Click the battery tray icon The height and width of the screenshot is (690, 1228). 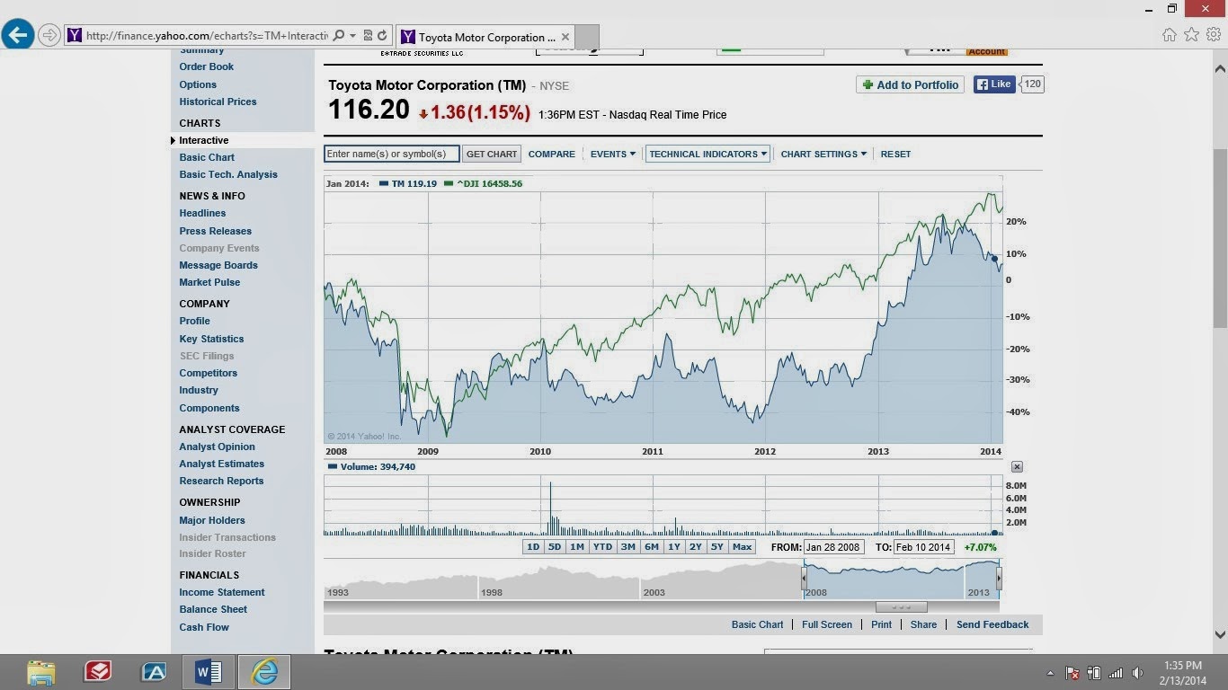pyautogui.click(x=1094, y=673)
